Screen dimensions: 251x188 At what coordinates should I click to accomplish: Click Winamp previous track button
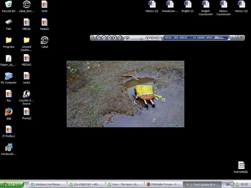click(99, 38)
